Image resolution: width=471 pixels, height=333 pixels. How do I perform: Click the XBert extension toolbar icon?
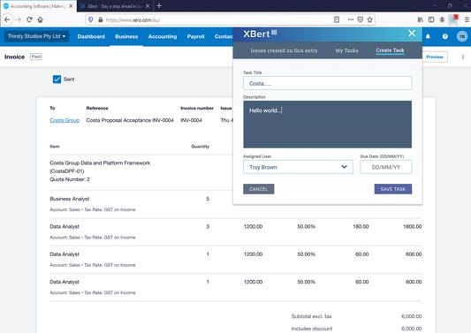click(453, 19)
